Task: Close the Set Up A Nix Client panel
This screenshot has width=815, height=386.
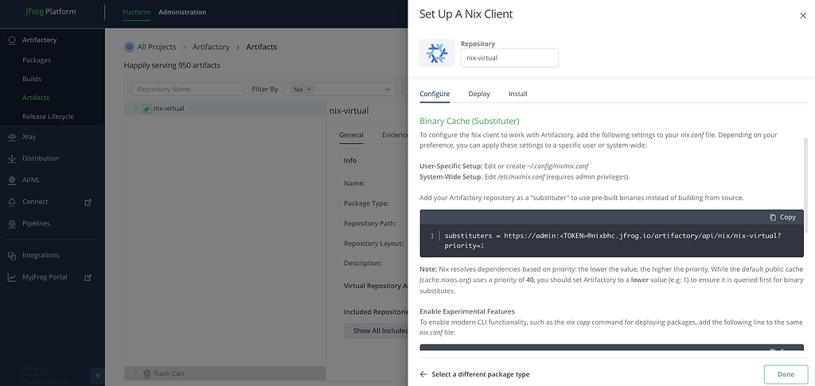Action: [x=802, y=15]
